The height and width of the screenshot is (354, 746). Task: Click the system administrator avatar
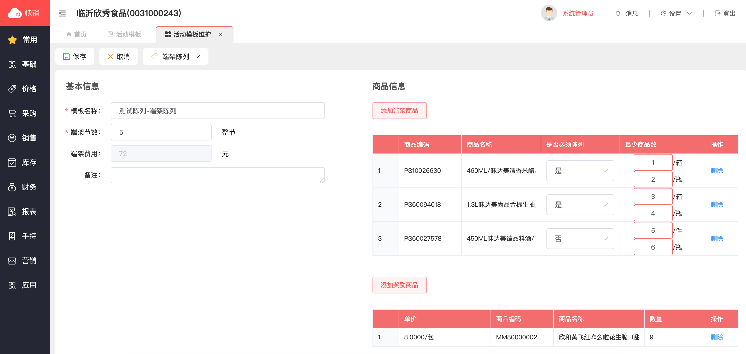pos(549,13)
